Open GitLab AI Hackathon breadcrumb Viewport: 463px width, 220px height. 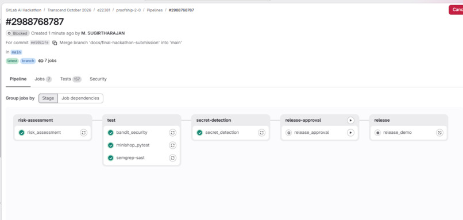(x=24, y=10)
